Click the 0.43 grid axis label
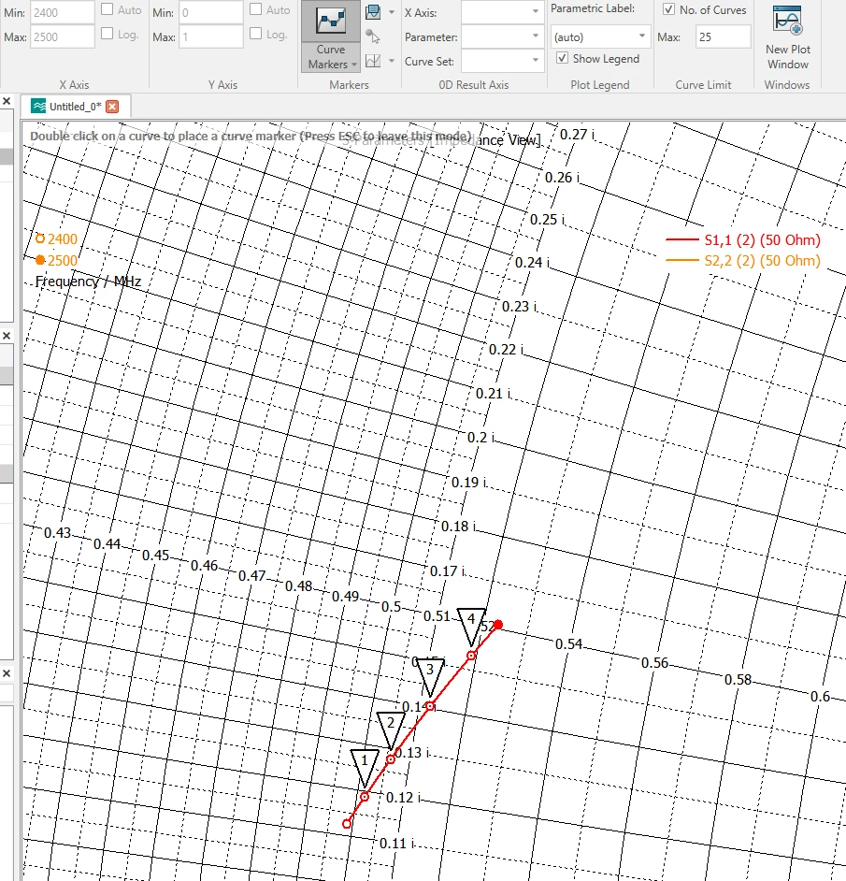The width and height of the screenshot is (846, 881). [57, 533]
